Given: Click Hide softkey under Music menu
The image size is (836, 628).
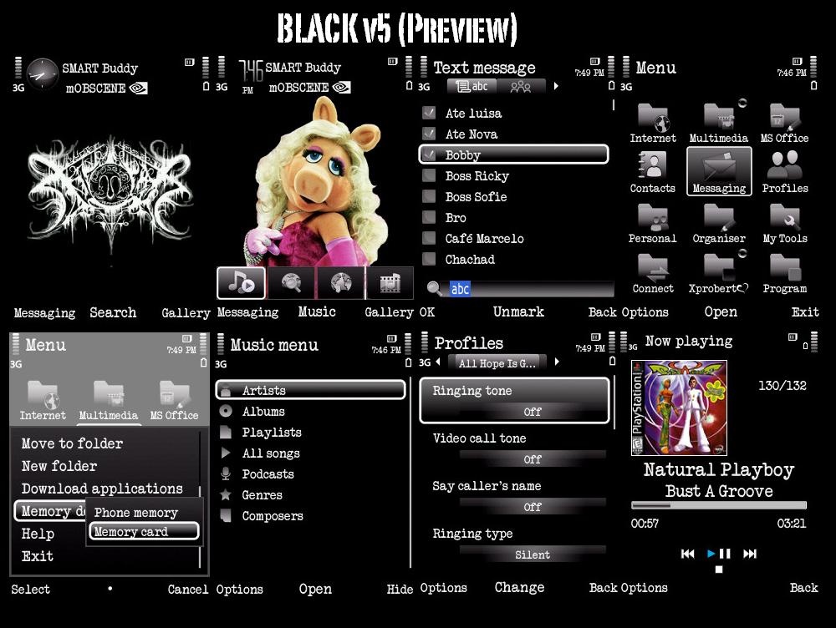Looking at the screenshot, I should (400, 589).
